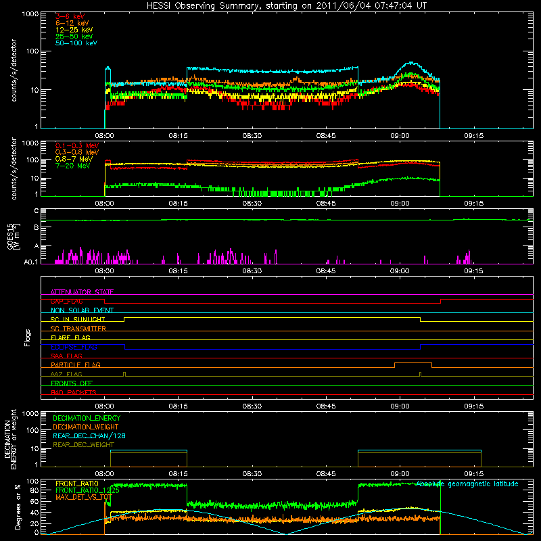This screenshot has height=541, width=541.
Task: Select the C class label on GOES axis
Action: click(x=37, y=211)
